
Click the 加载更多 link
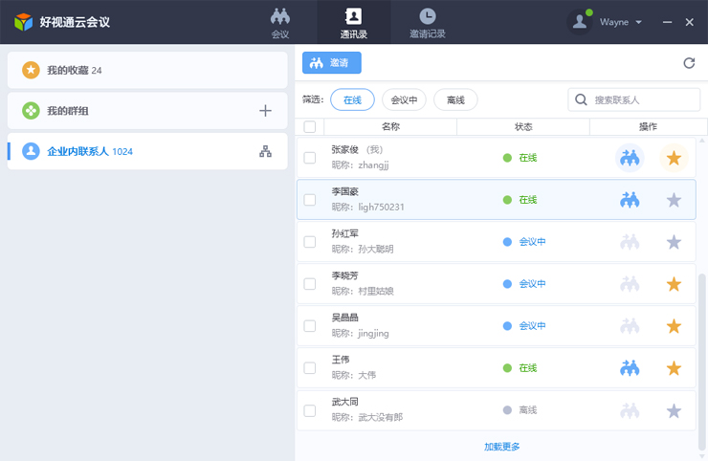pyautogui.click(x=501, y=447)
